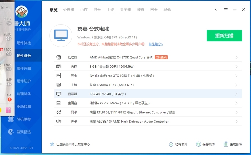Click the 技嘉 F2A88X-HD3 motherboard text
Screen dimensions: 251x155
tap(112, 85)
